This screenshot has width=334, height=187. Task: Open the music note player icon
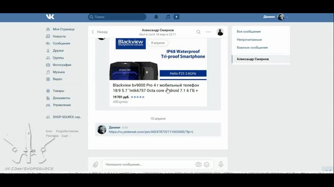pos(168,17)
